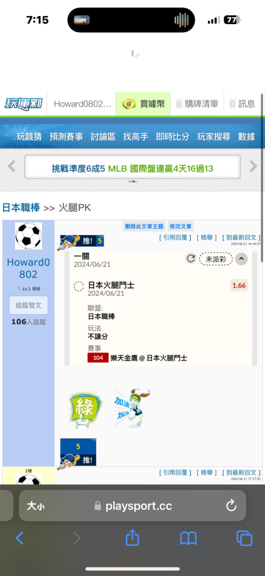
Task: Open the 即時比分 menu item
Action: (x=172, y=137)
